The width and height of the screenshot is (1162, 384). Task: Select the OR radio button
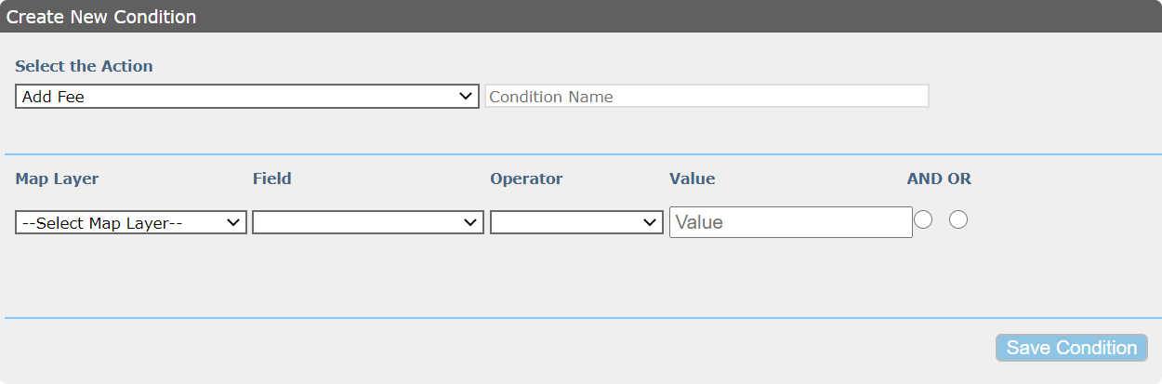[958, 219]
